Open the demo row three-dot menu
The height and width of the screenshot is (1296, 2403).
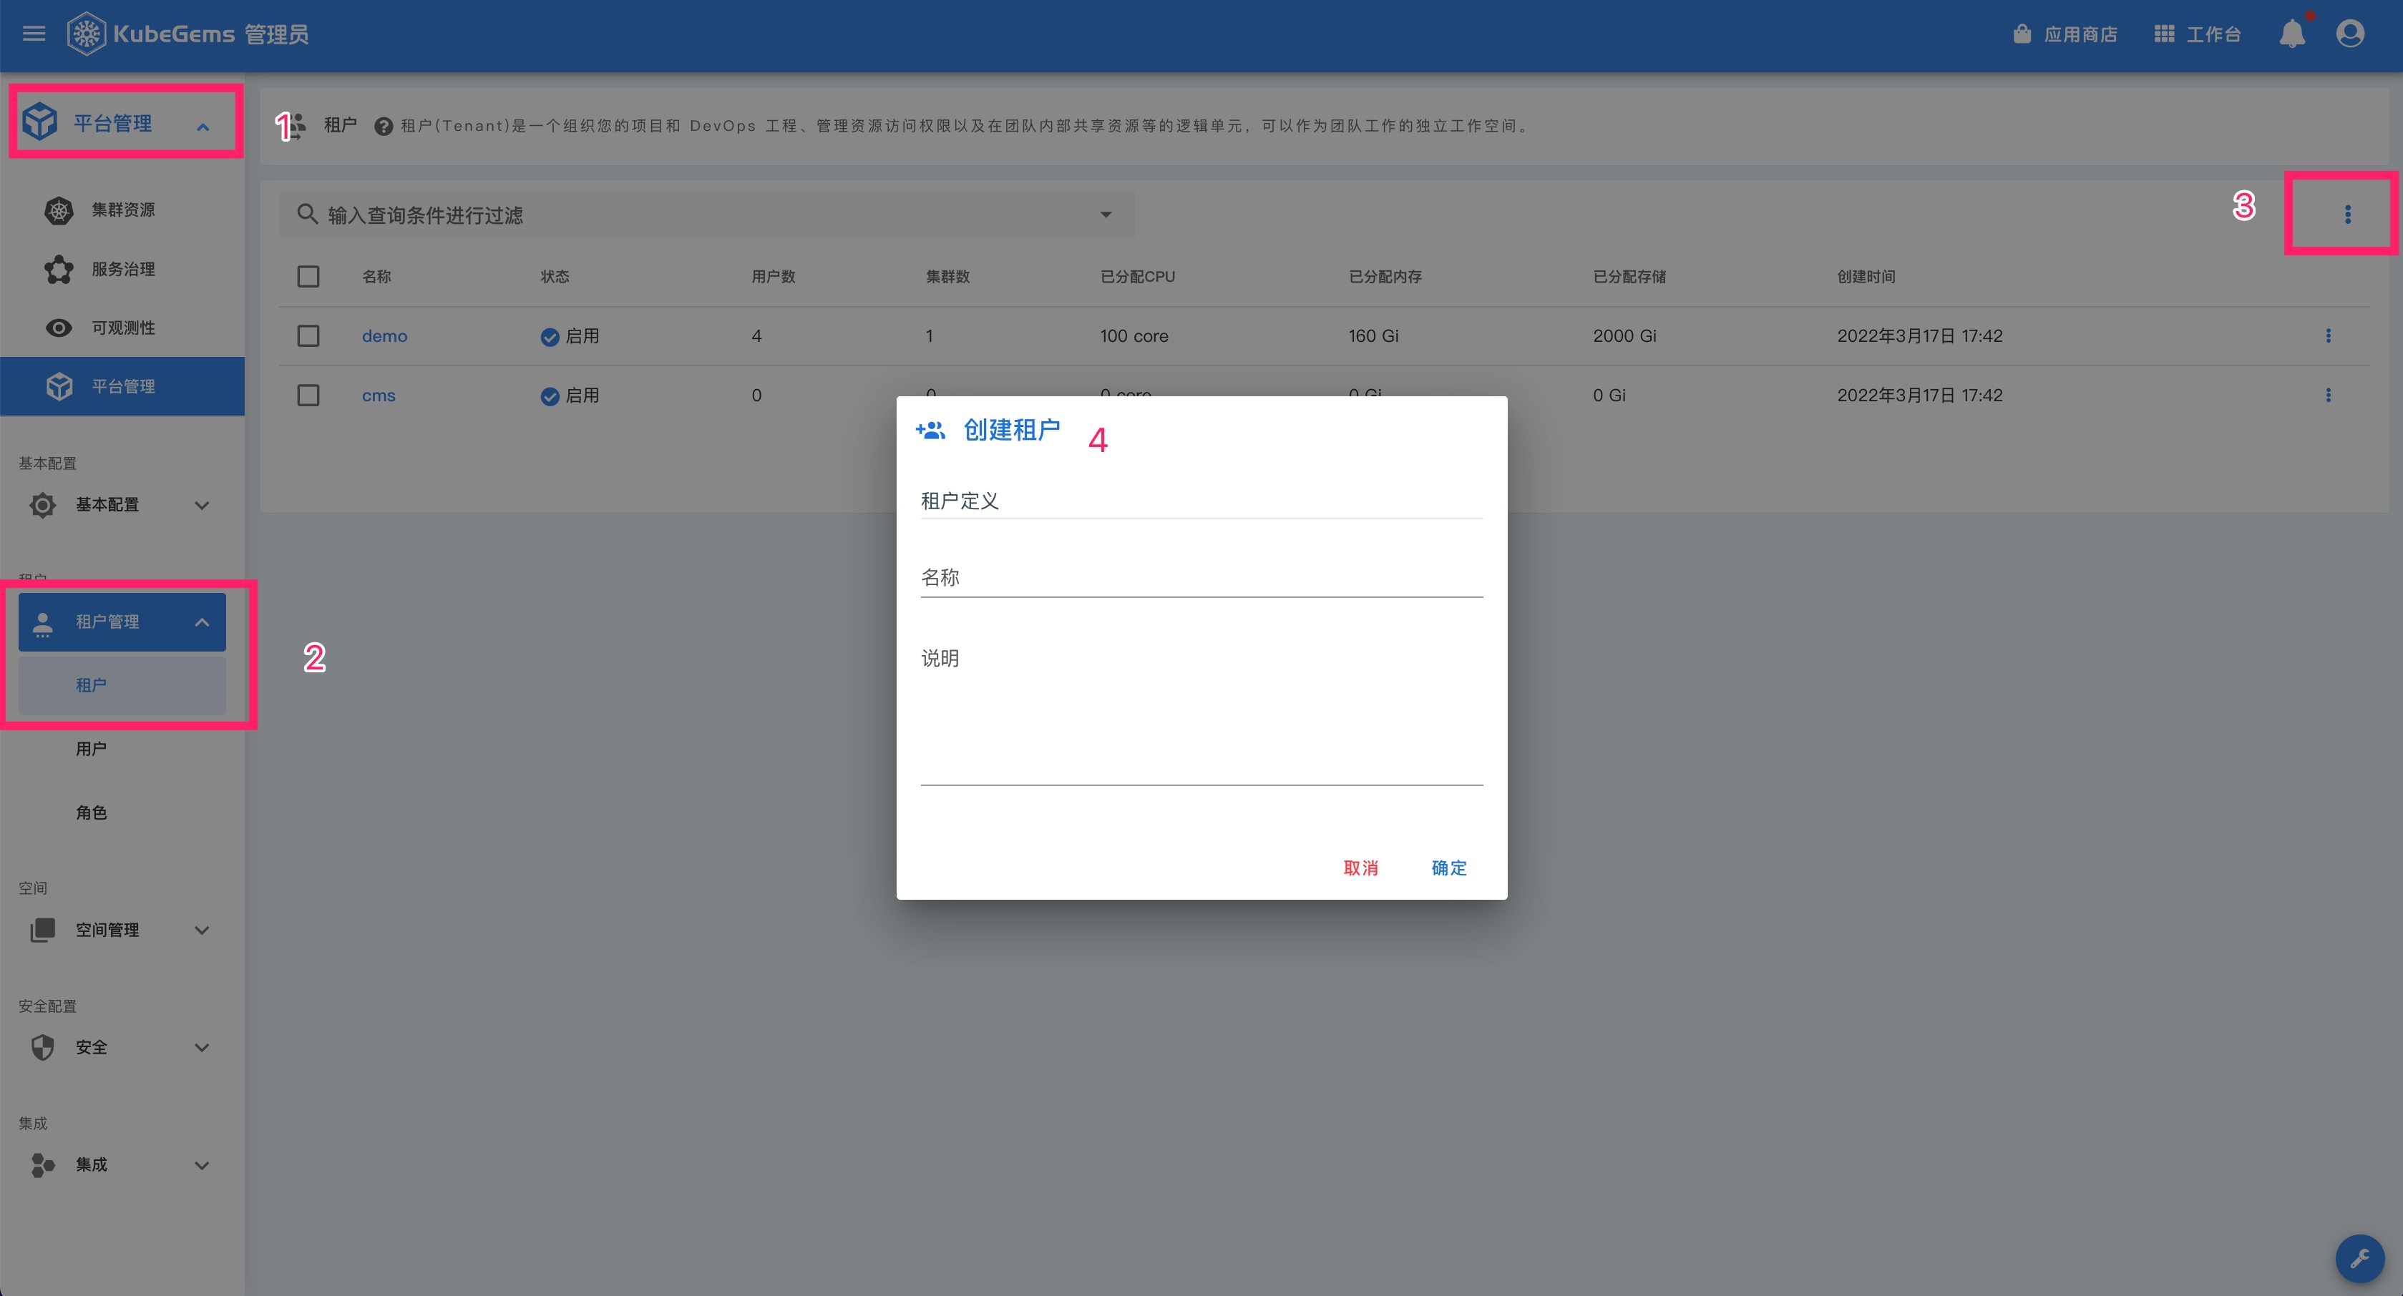[2327, 335]
